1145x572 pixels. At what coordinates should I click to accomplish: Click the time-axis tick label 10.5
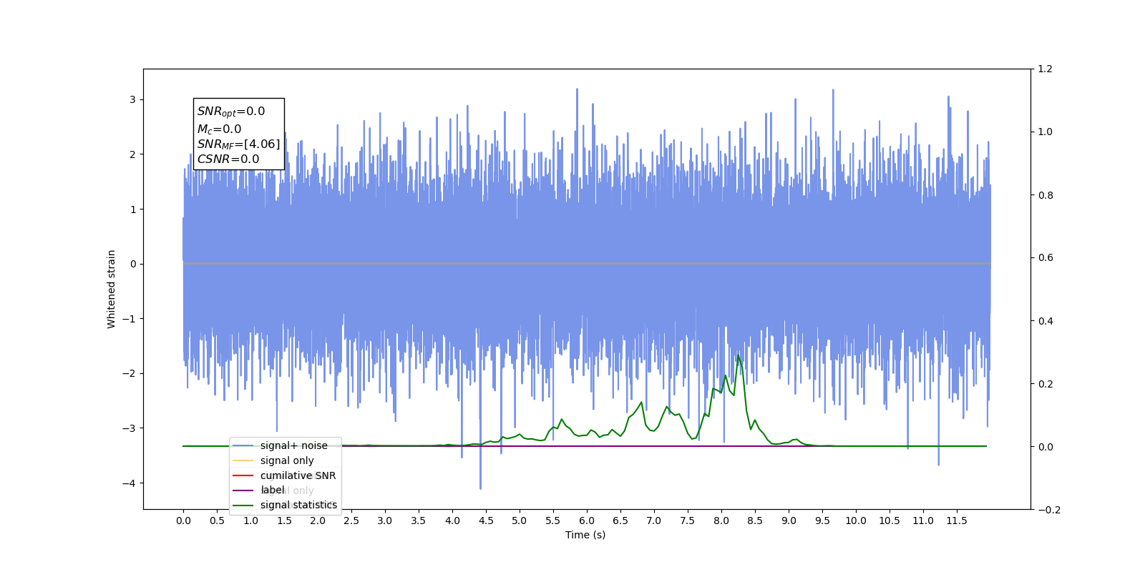(x=890, y=521)
